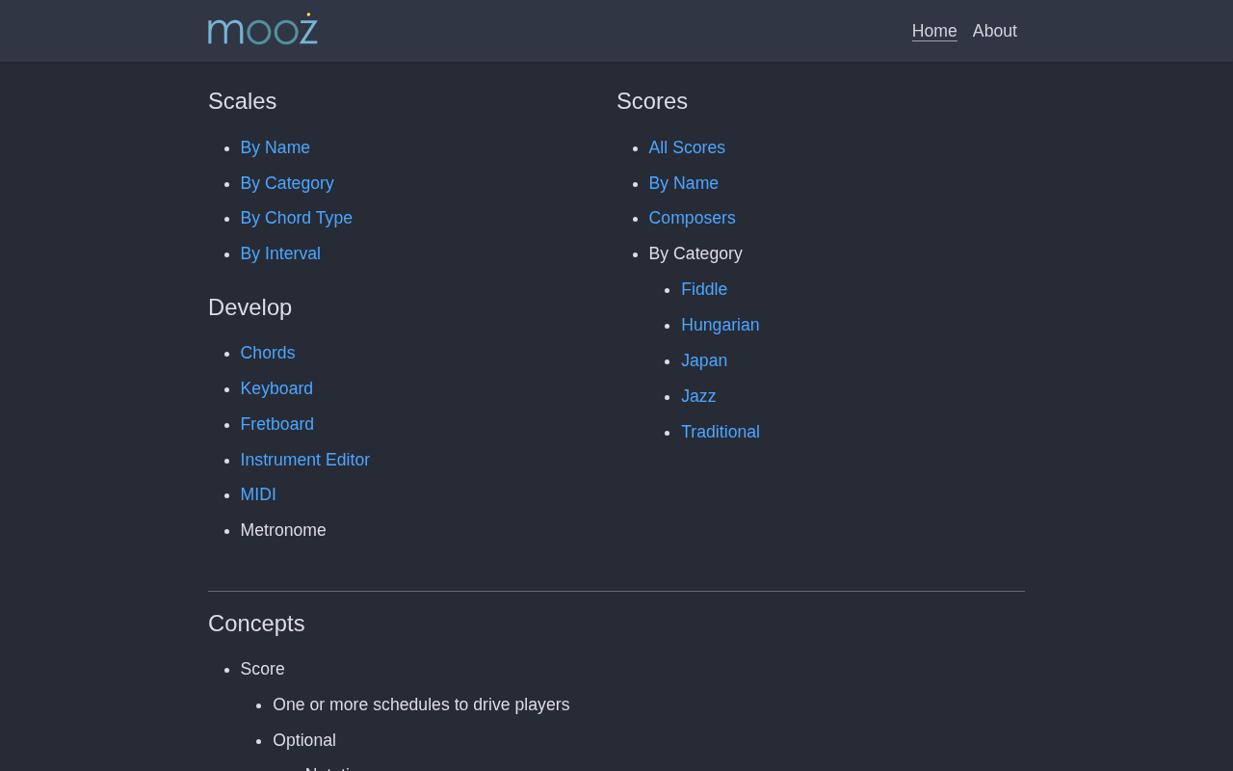
Task: Open scales By Chord Type
Action: click(297, 218)
